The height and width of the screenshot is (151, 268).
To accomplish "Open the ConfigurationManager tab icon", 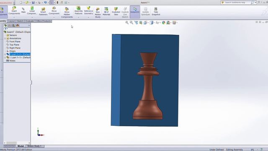I will point(13,26).
